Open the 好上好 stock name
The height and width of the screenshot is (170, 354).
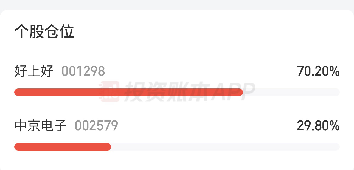[x=34, y=71]
